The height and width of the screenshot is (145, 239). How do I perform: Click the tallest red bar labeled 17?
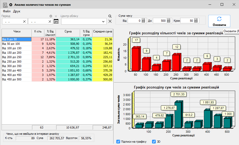(x=135, y=59)
